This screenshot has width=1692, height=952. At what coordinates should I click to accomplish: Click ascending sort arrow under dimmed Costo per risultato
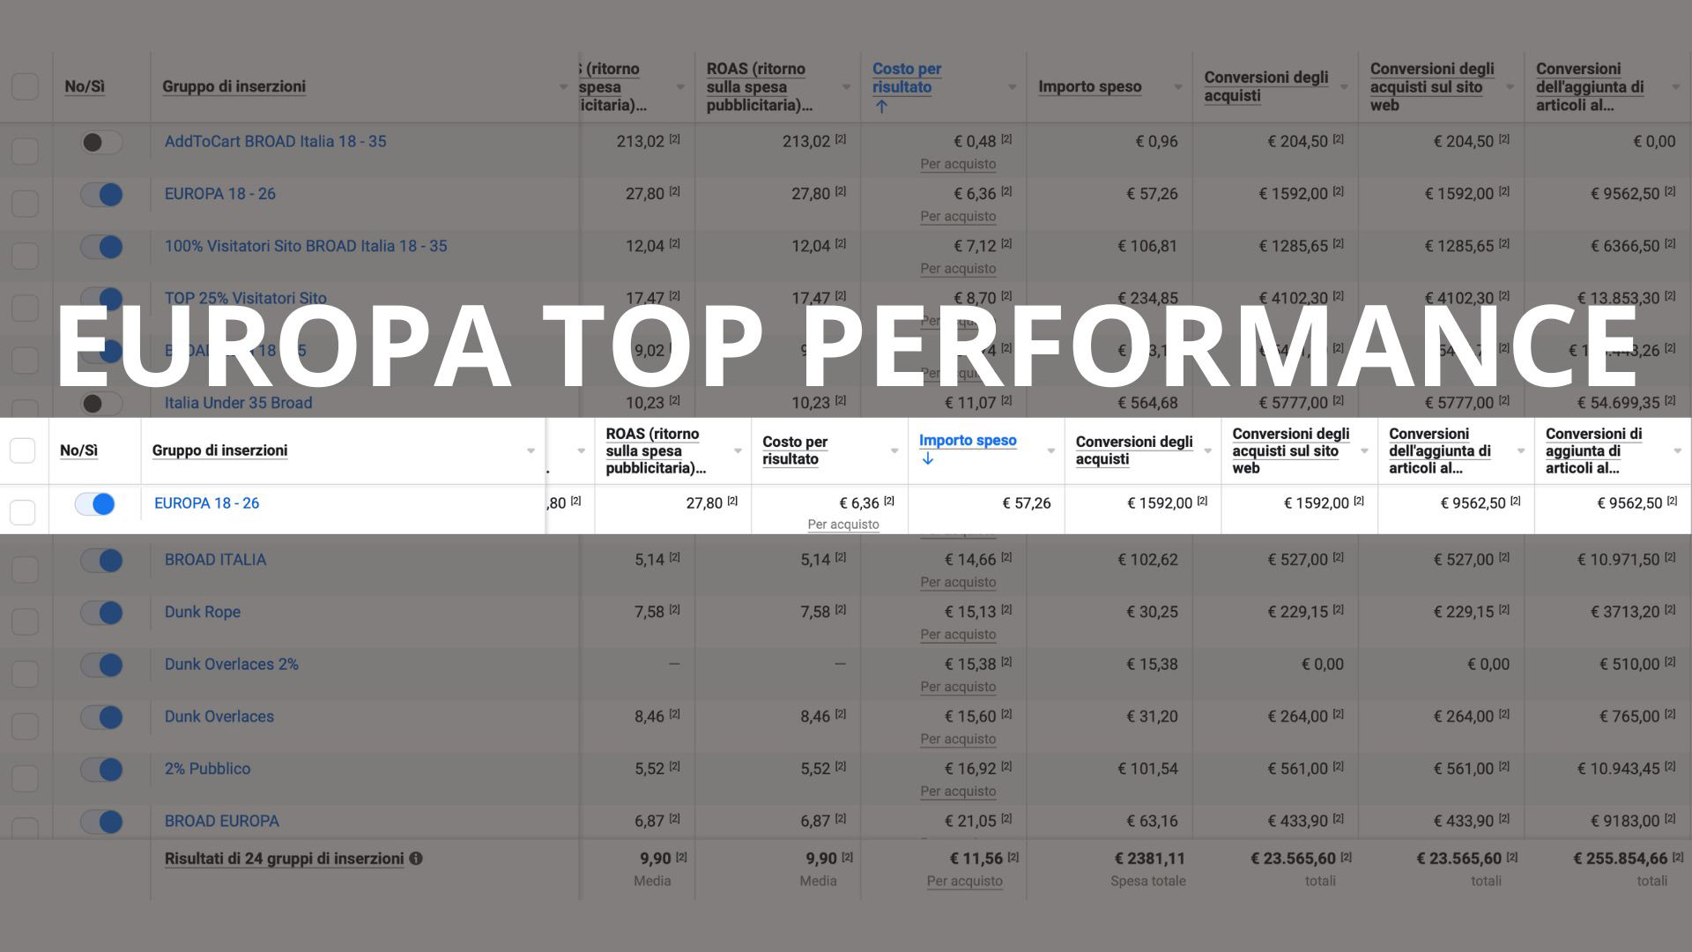pos(881,107)
